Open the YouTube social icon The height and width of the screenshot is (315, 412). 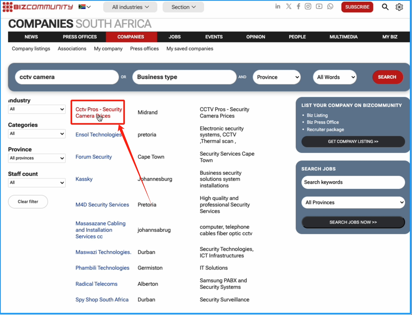tap(319, 6)
